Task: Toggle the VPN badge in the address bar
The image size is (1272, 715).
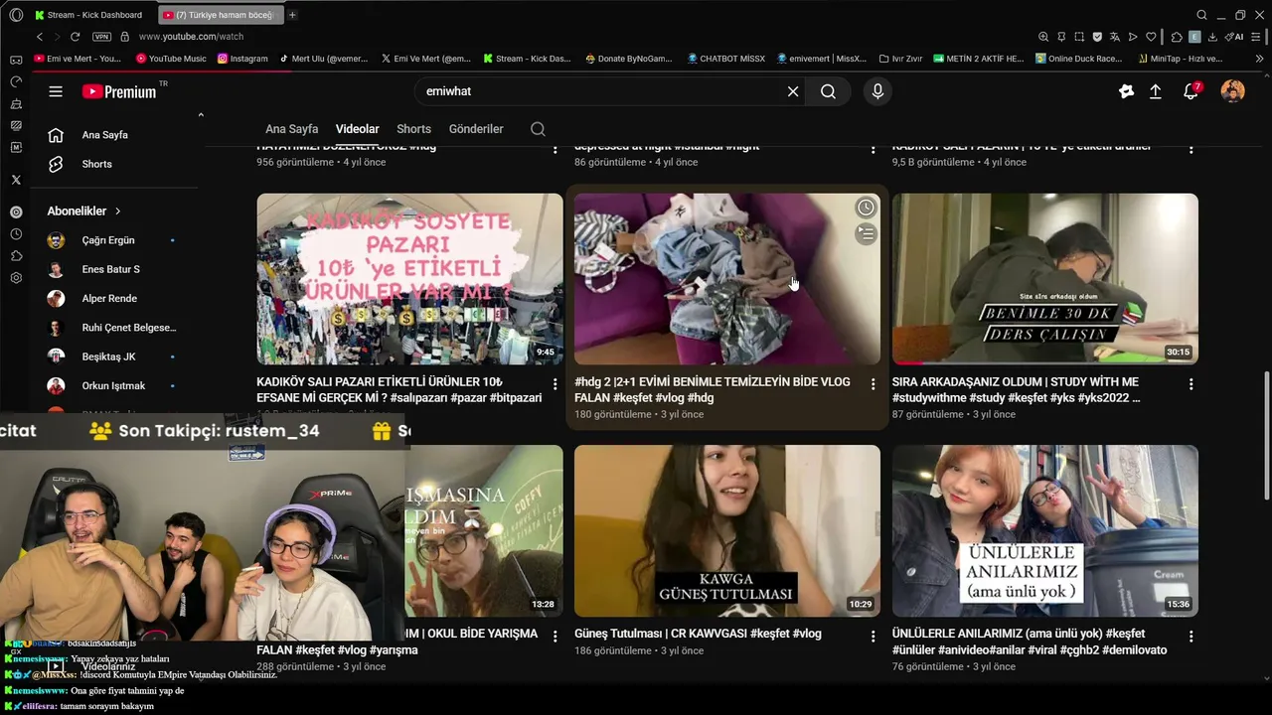Action: [x=101, y=37]
